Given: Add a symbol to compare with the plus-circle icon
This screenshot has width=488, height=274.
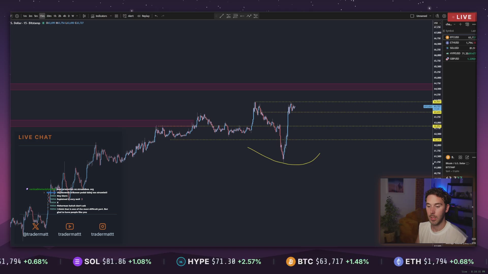Looking at the screenshot, I should tap(17, 16).
